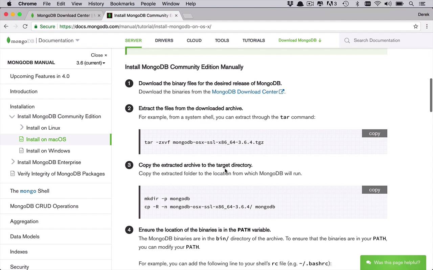Click the Install on macOS page icon
433x270 pixels.
[21, 139]
